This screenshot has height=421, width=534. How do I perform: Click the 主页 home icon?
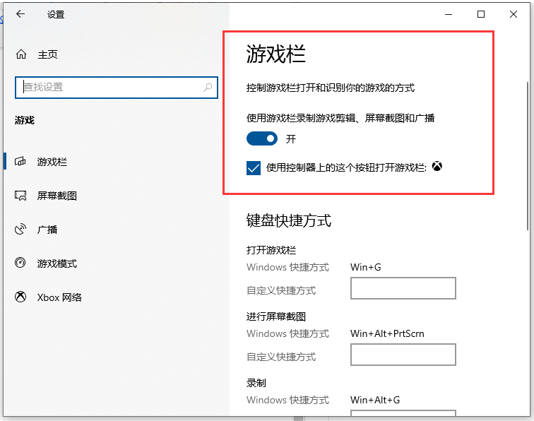click(21, 54)
